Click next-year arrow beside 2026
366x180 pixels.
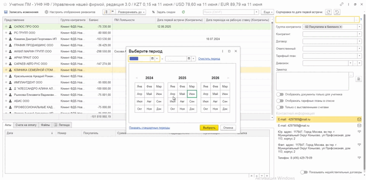coord(228,78)
